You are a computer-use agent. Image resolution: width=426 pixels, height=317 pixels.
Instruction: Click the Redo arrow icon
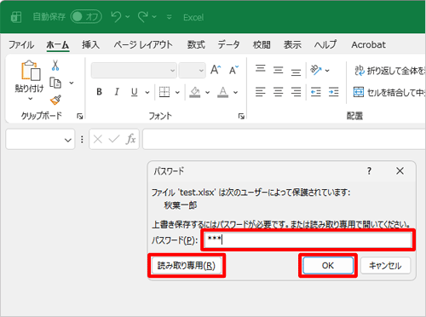142,17
